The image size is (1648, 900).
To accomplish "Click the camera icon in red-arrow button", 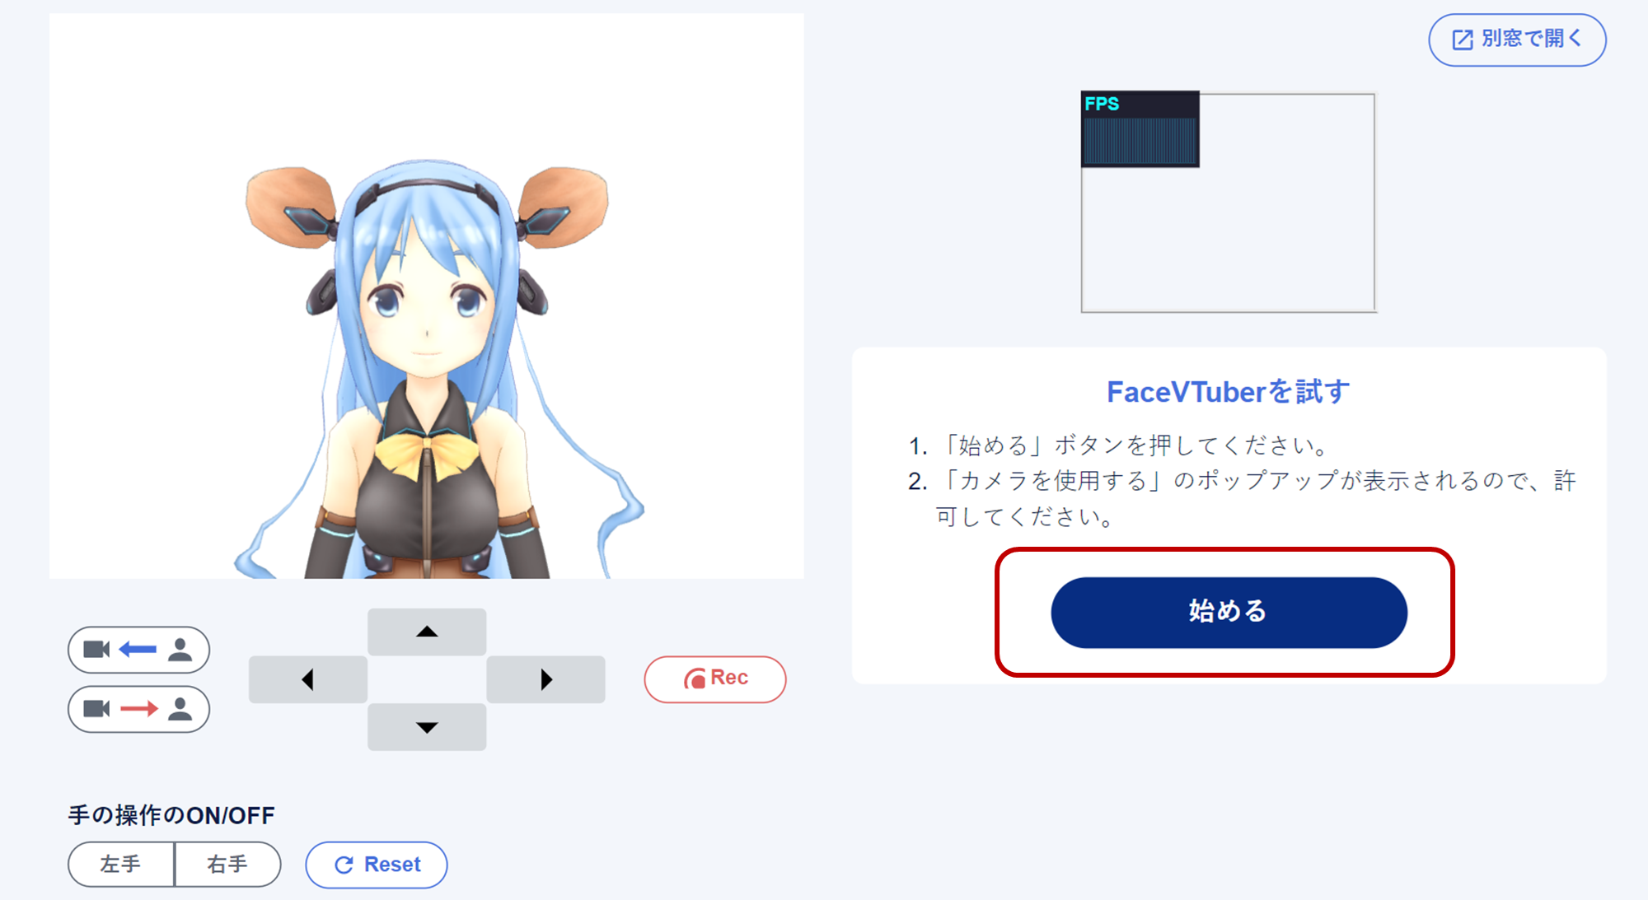I will pyautogui.click(x=96, y=709).
